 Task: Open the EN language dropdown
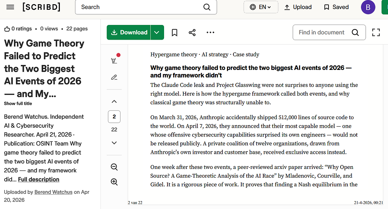pos(261,7)
